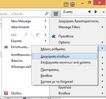The height and width of the screenshot is (99, 106).
Task: Open Εργαλεία menu entry
Action: pyautogui.click(x=65, y=87)
